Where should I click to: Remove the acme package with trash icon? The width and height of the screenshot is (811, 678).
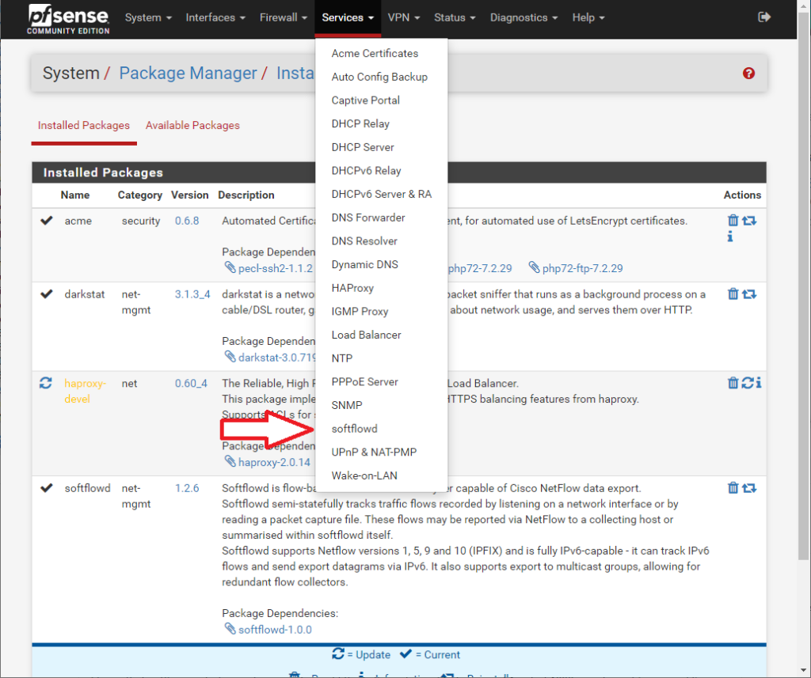pos(733,221)
